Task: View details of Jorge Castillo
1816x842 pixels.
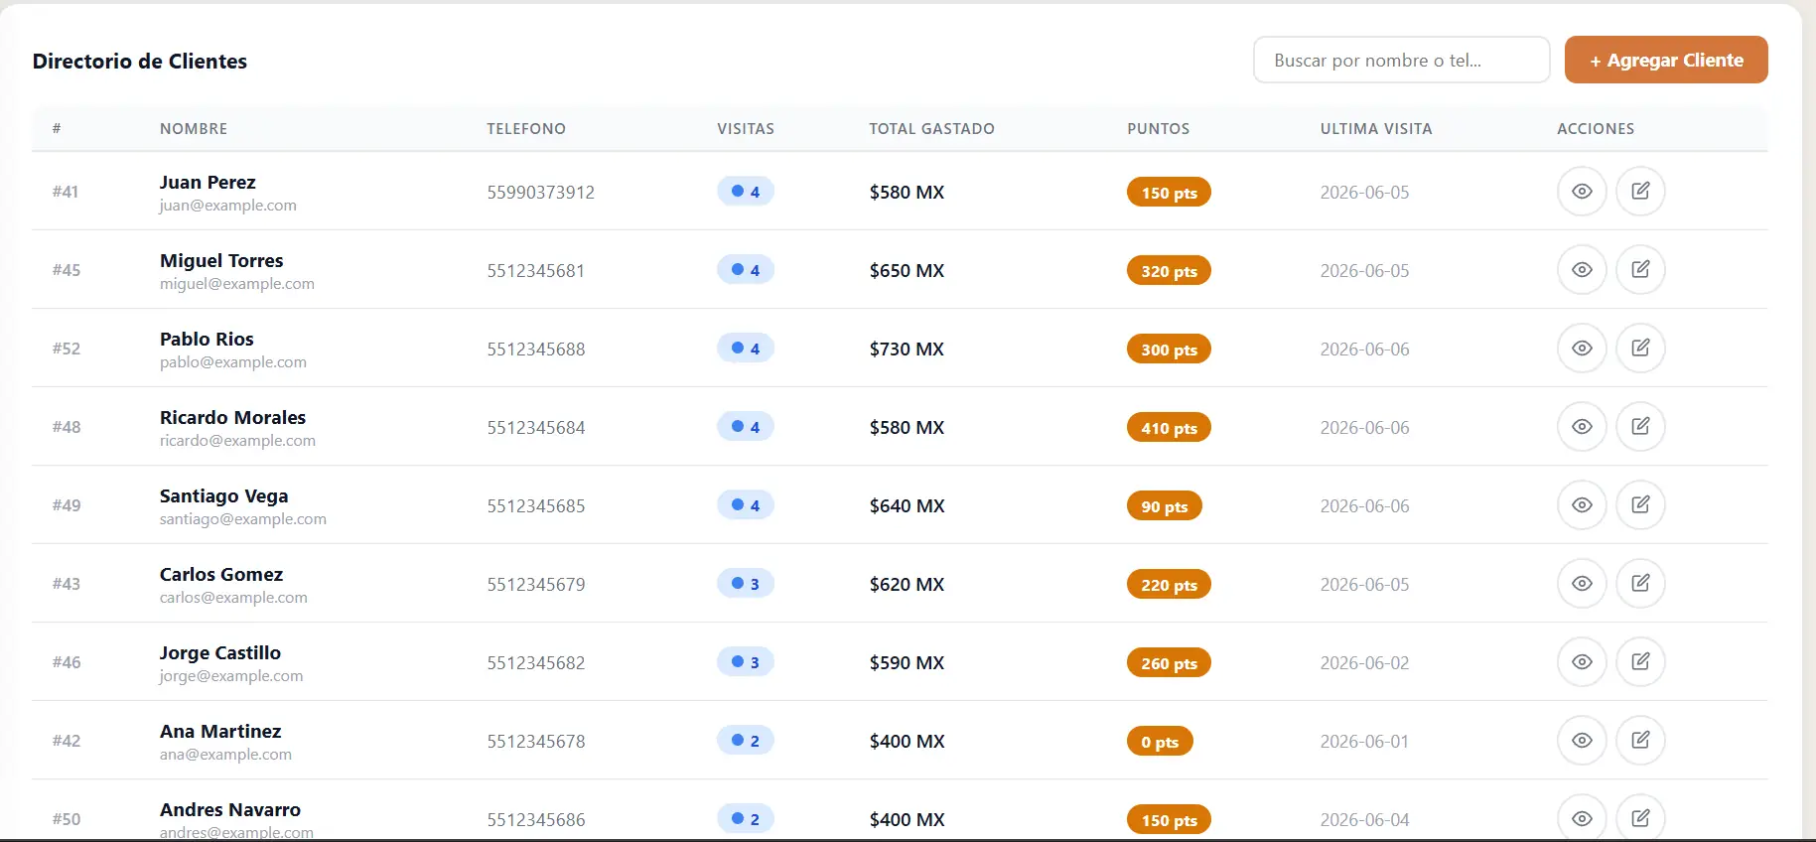Action: pos(1582,661)
